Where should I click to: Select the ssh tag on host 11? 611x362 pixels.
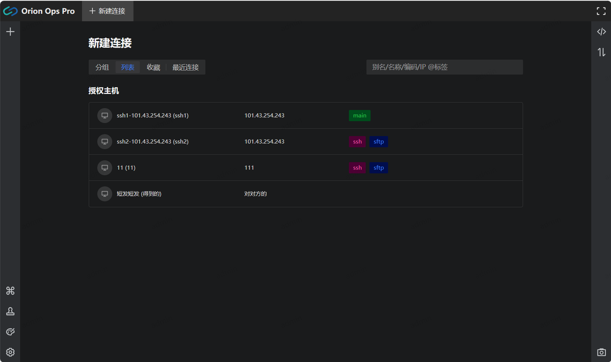357,168
